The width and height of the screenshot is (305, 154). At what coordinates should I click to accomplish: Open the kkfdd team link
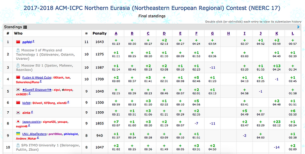click(26, 103)
